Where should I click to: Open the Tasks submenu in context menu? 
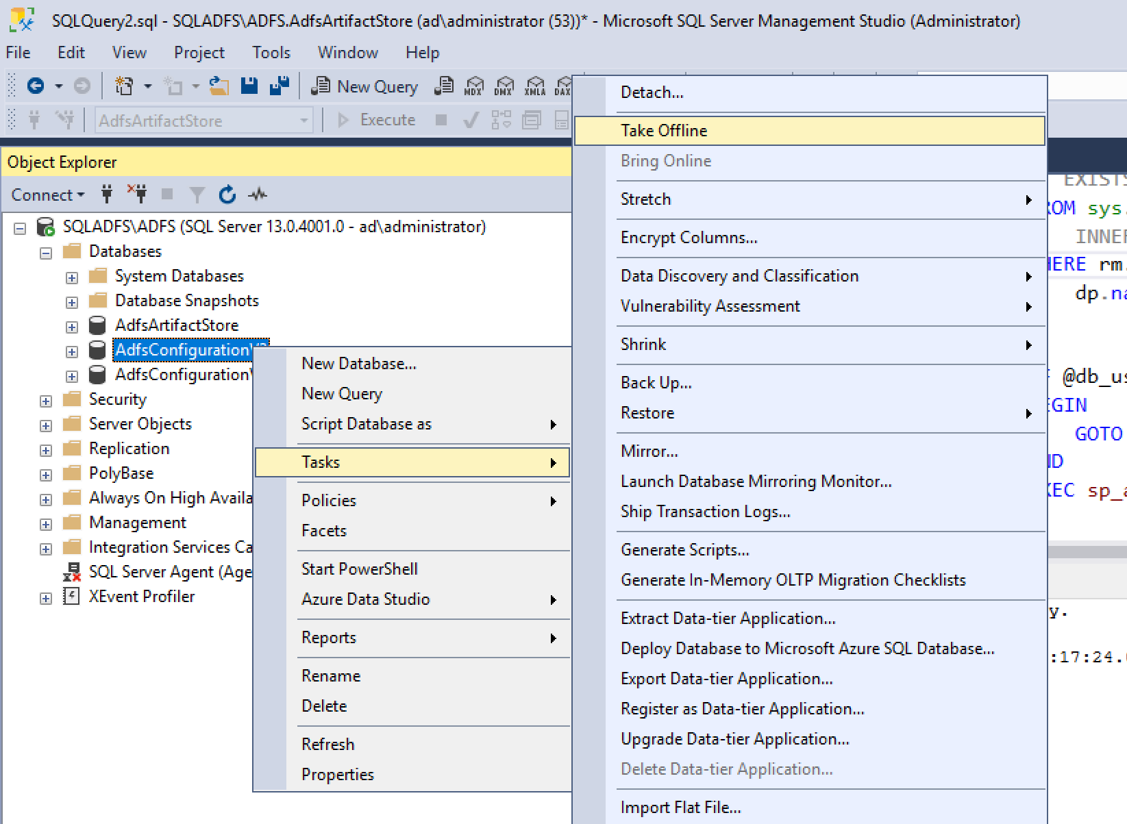412,462
